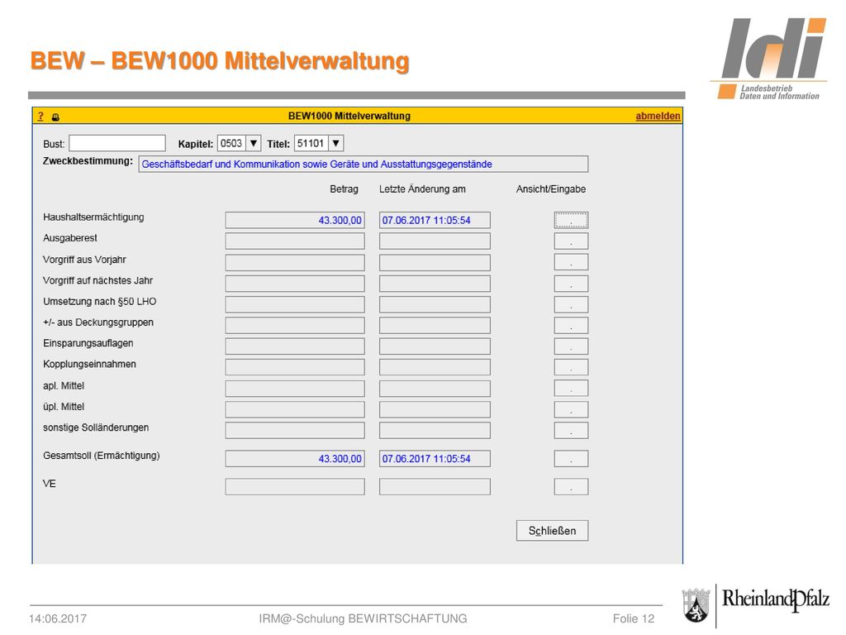Click Gesamtsoll date field 07.06.2017 11:05:54

pos(435,458)
